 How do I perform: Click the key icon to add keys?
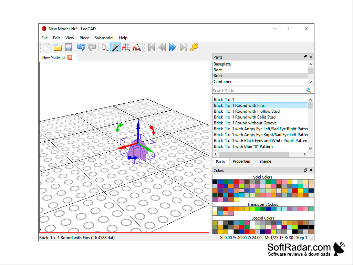[194, 47]
